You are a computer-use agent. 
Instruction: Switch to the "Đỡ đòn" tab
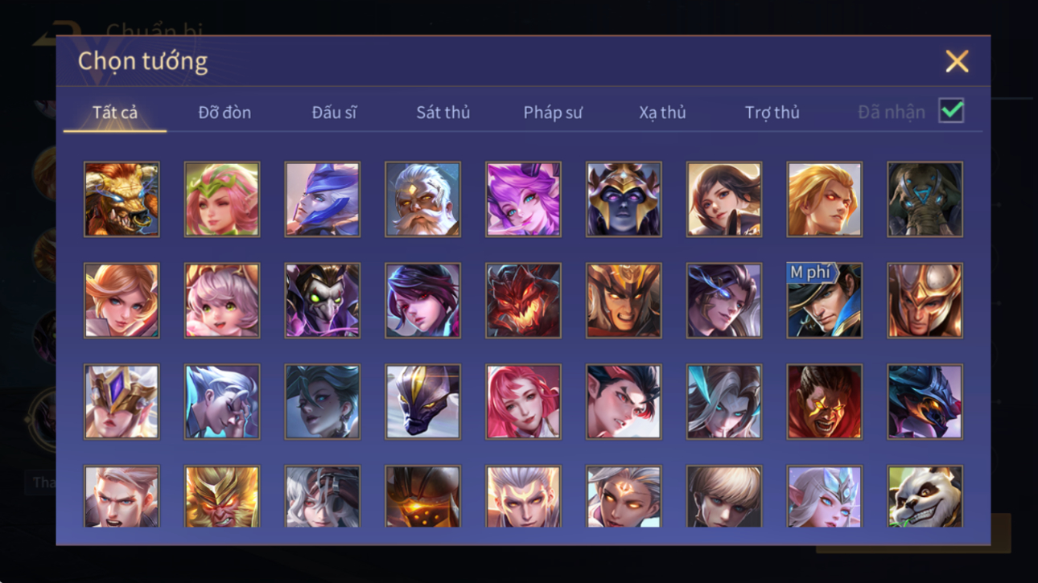[224, 113]
